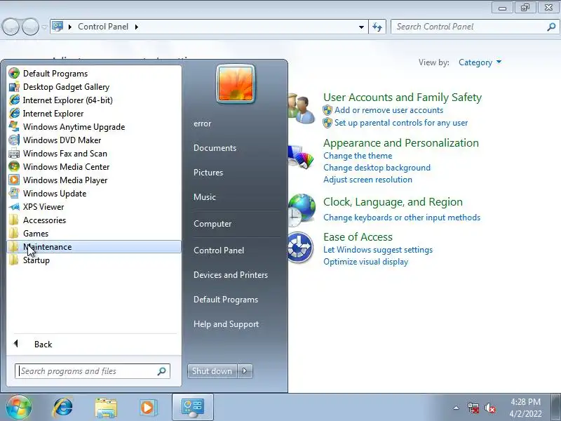The width and height of the screenshot is (561, 421).
Task: Expand the arrow after Control Panel breadcrumb
Action: click(x=137, y=27)
